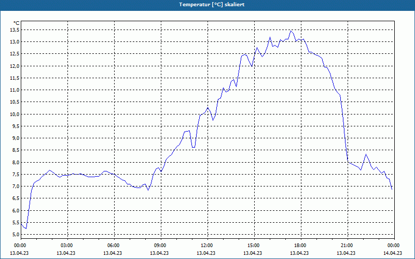This screenshot has height=259, width=415.
Task: Select the 12,5 temperature axis value
Action: pyautogui.click(x=15, y=54)
